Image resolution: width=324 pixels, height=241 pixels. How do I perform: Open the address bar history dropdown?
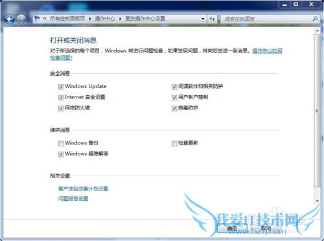click(x=203, y=19)
